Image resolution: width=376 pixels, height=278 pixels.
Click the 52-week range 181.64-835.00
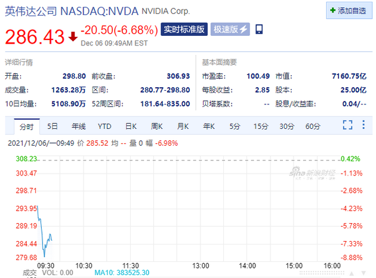(x=165, y=104)
